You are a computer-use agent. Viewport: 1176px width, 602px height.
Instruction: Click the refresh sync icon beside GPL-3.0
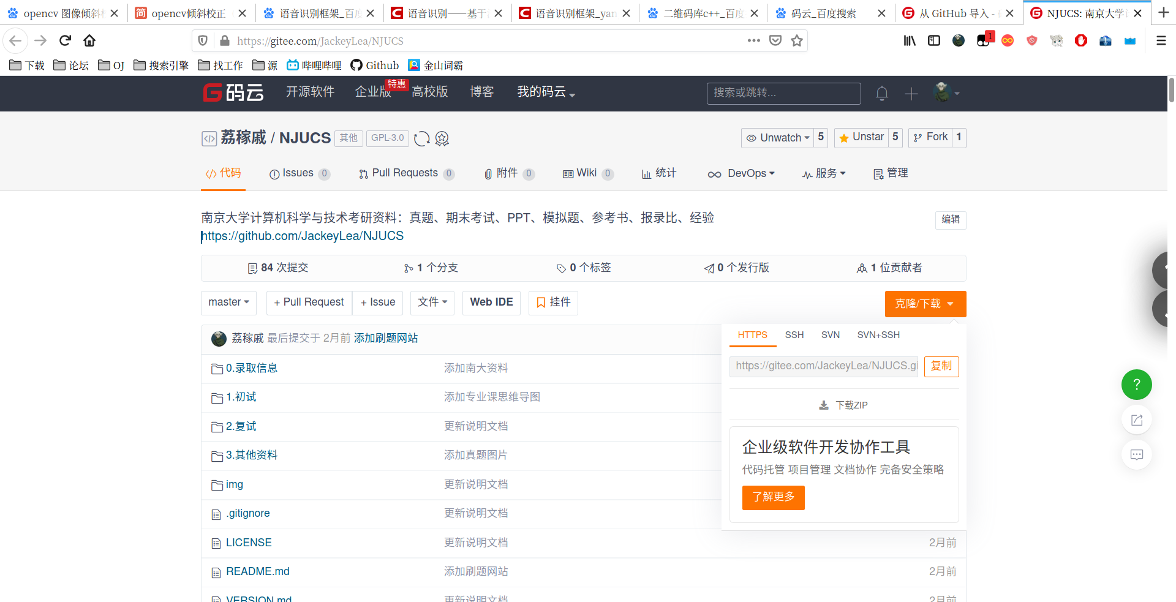(x=421, y=139)
